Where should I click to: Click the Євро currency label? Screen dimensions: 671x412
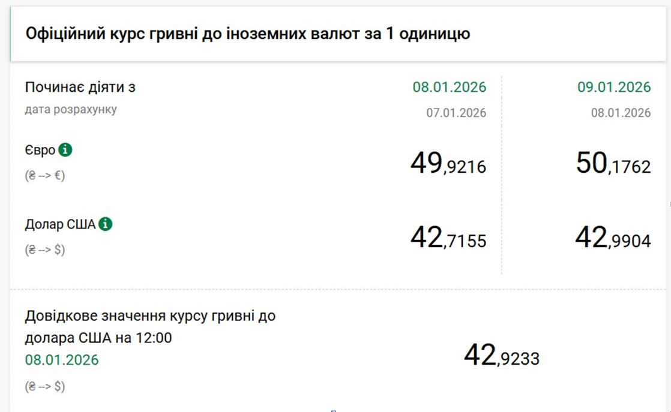(x=40, y=151)
